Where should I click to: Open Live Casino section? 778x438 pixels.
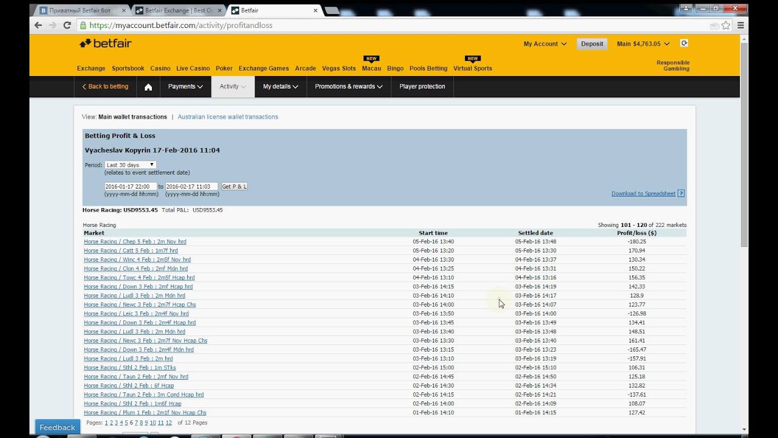(x=193, y=69)
